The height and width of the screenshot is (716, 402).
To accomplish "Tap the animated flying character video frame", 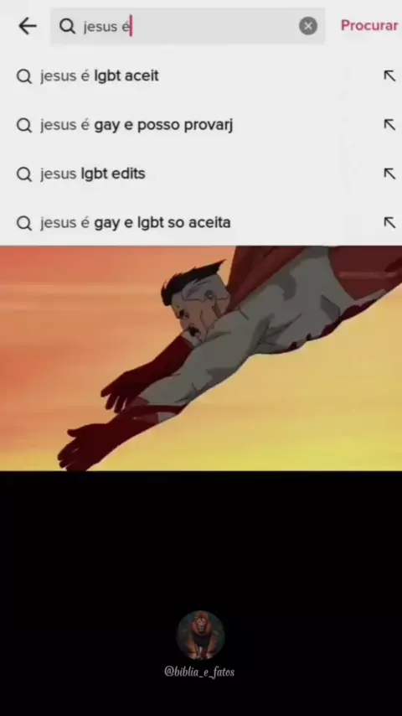I will (x=201, y=359).
